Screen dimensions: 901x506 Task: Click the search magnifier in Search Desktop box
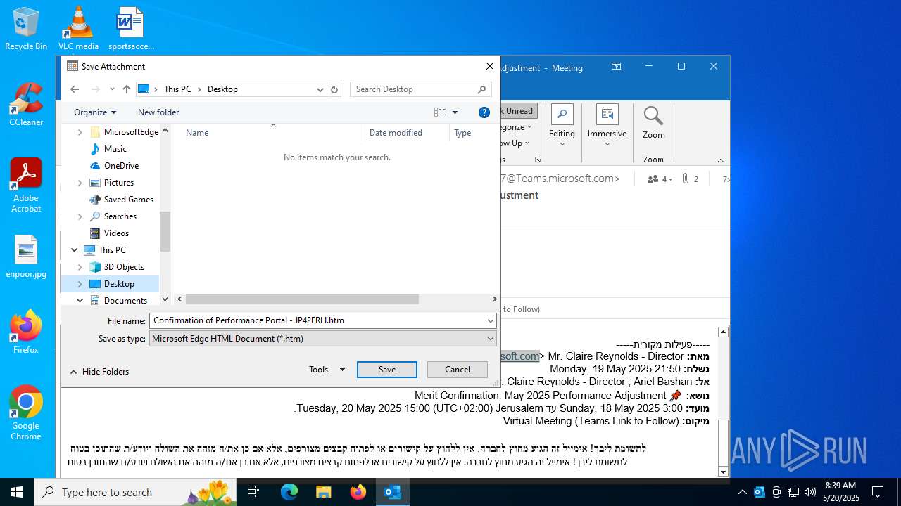pyautogui.click(x=481, y=89)
